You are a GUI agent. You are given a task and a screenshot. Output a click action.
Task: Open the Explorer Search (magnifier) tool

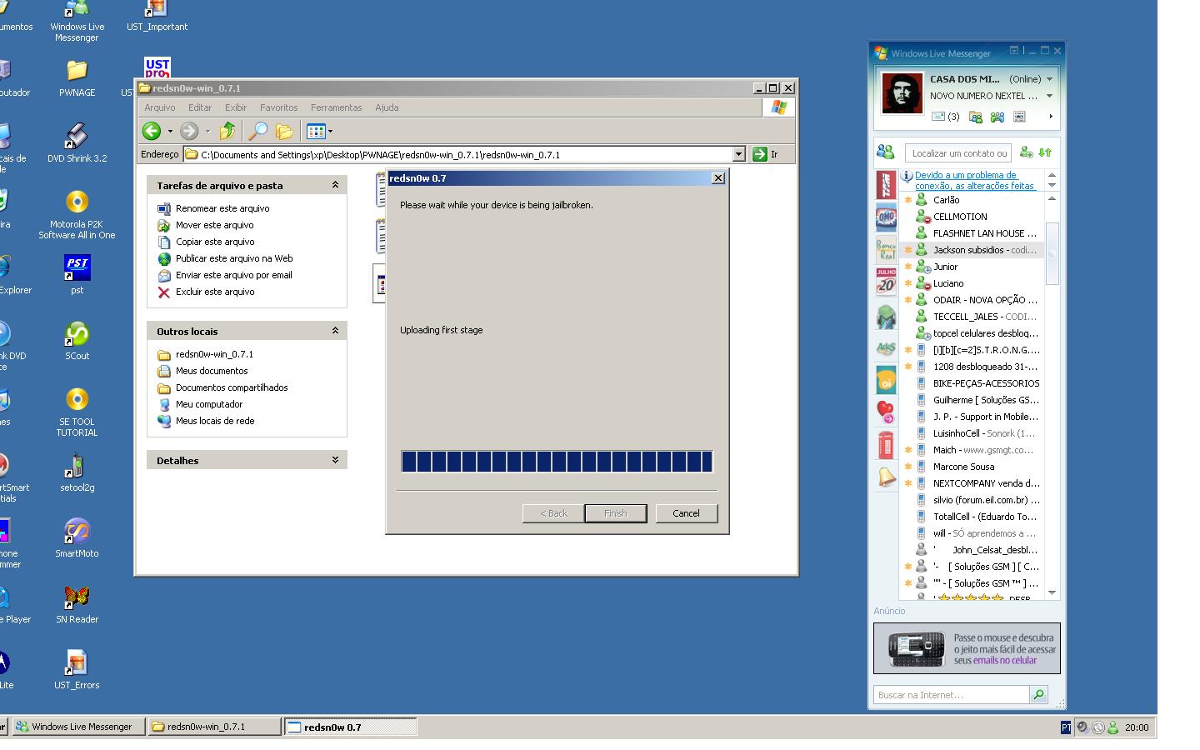[x=258, y=131]
